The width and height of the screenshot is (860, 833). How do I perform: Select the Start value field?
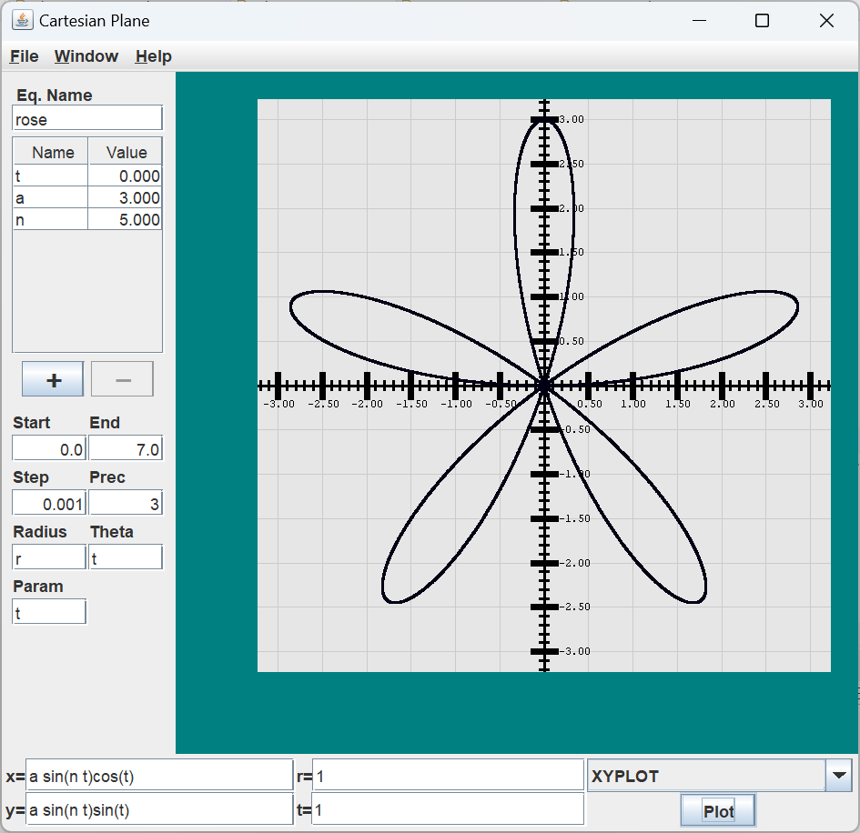click(x=49, y=449)
